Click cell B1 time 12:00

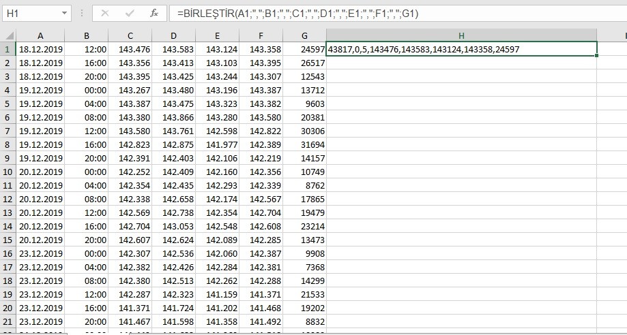[x=87, y=49]
